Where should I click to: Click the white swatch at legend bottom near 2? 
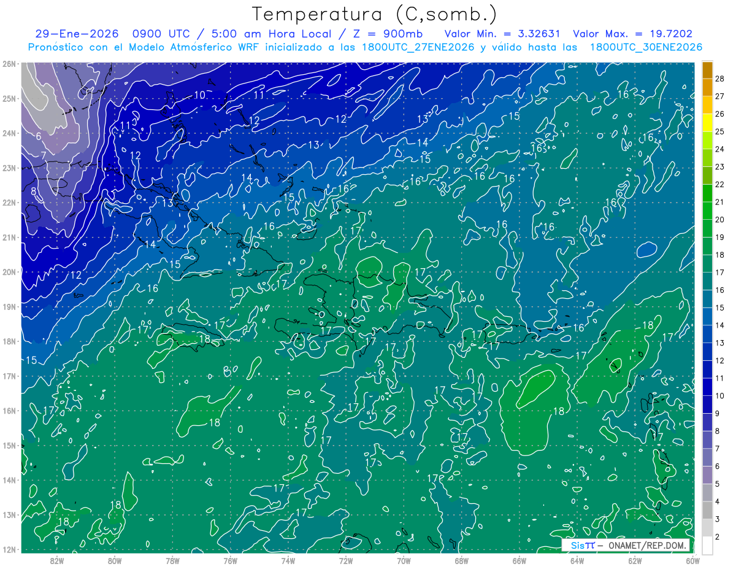click(x=707, y=545)
